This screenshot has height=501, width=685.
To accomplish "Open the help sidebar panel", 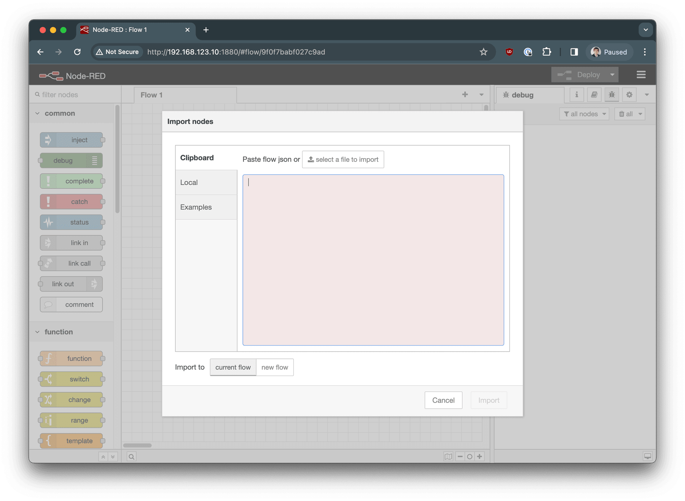I will [594, 95].
